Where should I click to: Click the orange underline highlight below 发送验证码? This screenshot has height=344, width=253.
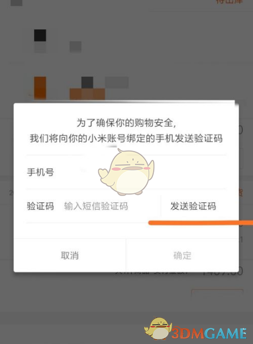[201, 223]
